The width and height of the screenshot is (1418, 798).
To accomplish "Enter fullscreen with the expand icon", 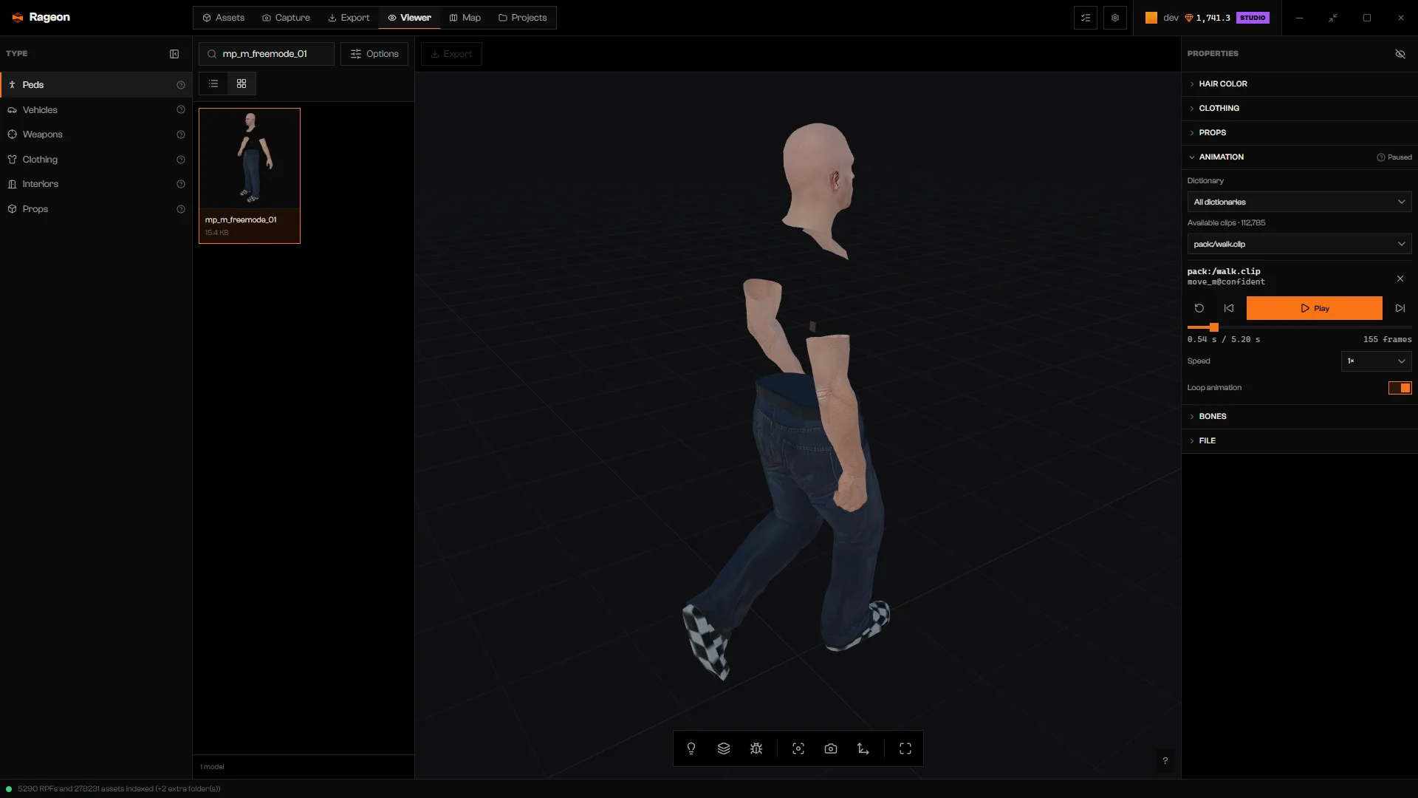I will point(905,748).
